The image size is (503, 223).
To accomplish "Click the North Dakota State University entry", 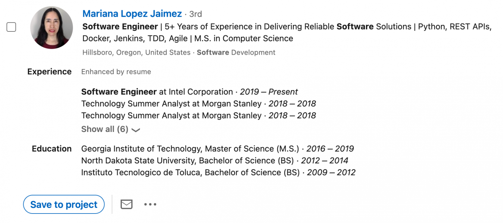I will (214, 160).
